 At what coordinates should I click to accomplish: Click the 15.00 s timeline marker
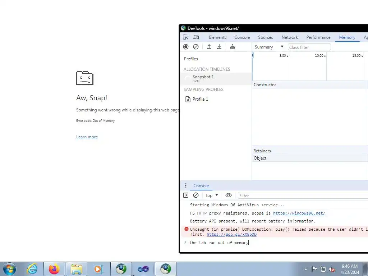pos(358,56)
